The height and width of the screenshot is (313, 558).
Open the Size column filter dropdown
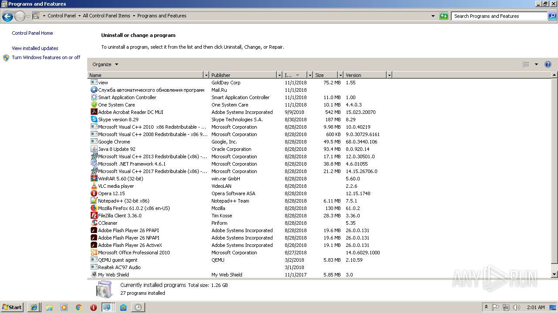tap(340, 75)
